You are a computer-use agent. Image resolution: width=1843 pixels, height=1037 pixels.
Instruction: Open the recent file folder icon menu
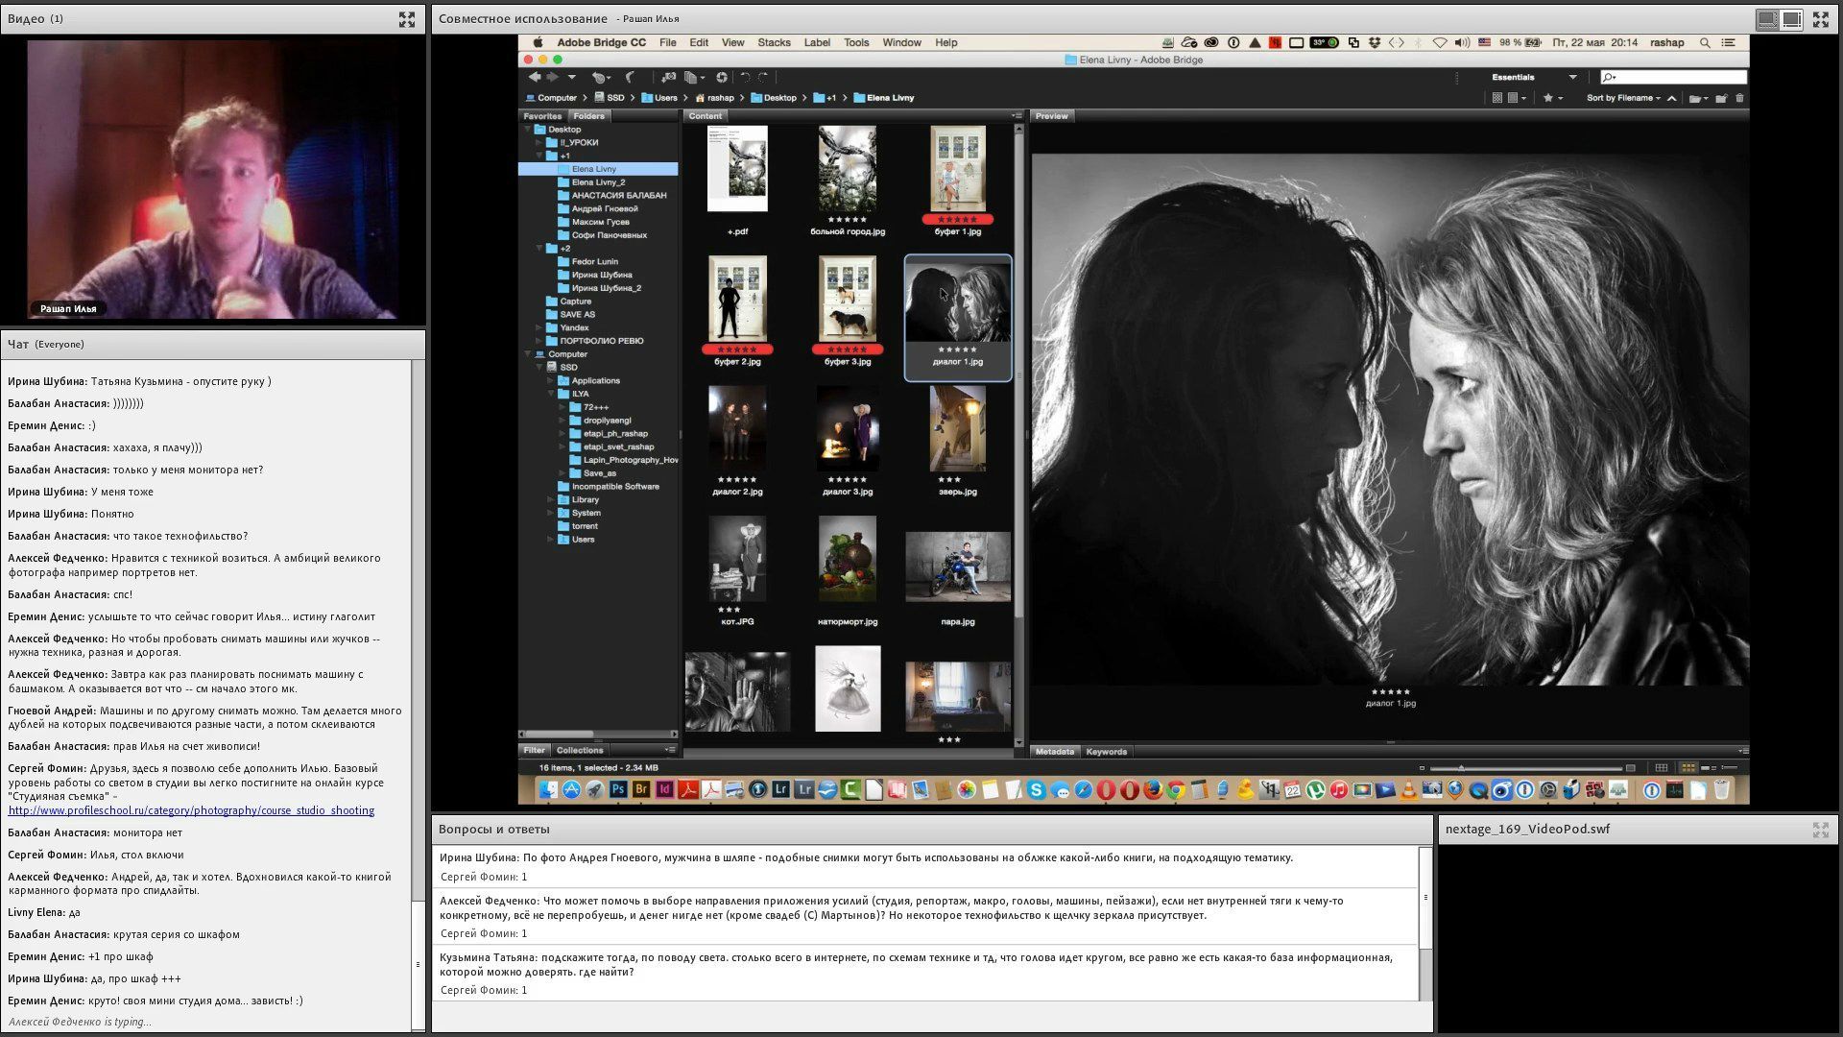point(1699,98)
